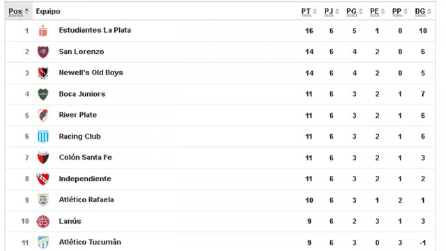Click the Independiente club crest
Screen dimensions: 446x251
43,179
